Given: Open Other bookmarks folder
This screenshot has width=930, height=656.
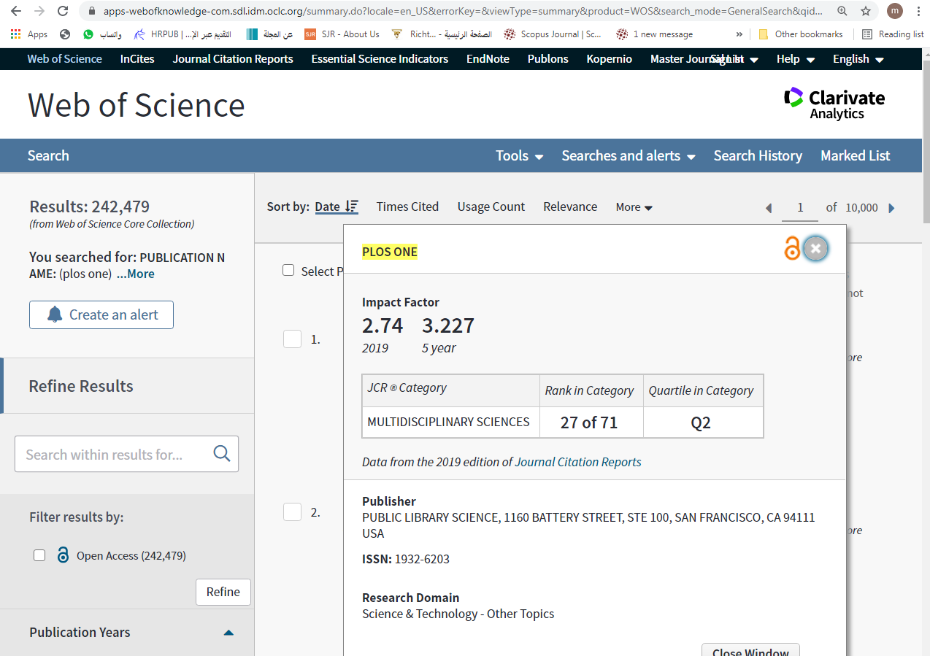Looking at the screenshot, I should (x=801, y=34).
